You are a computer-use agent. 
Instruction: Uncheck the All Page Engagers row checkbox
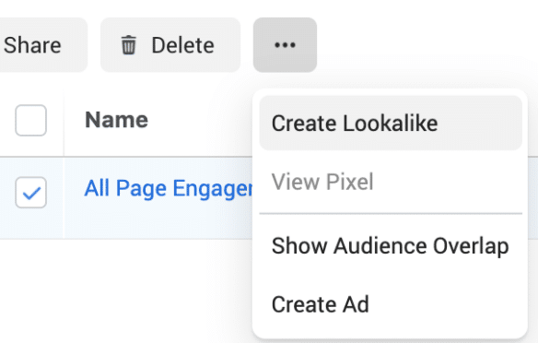pyautogui.click(x=31, y=193)
